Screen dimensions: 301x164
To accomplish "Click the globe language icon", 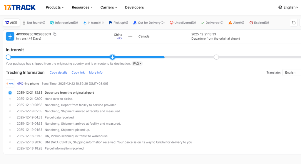I will point(280,7).
